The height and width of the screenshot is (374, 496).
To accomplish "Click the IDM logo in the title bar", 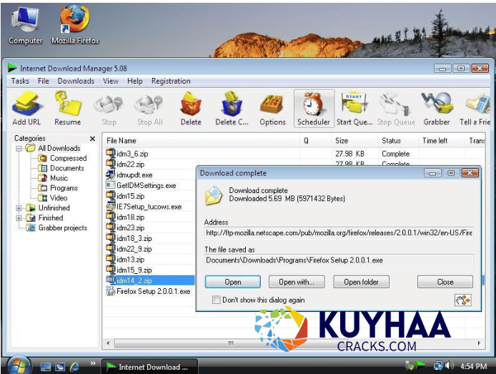I will click(12, 67).
